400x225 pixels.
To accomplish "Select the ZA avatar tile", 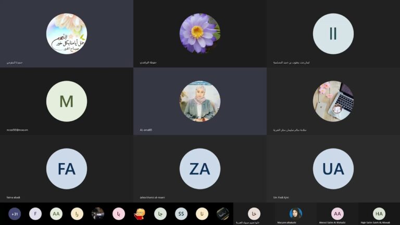I will click(200, 169).
